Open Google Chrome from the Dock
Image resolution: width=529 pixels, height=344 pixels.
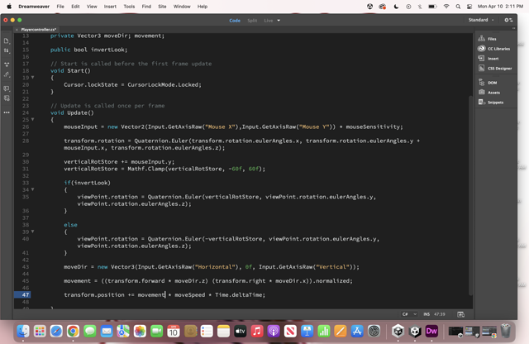(x=73, y=331)
